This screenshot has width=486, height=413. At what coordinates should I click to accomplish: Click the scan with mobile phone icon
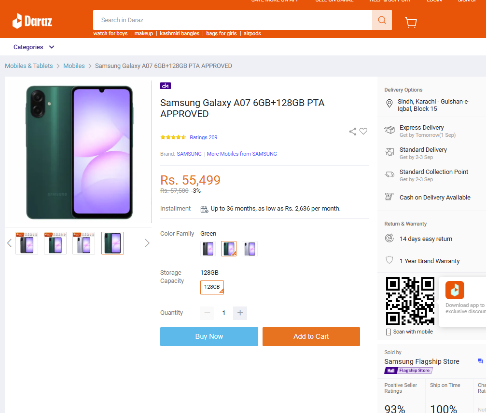(389, 332)
